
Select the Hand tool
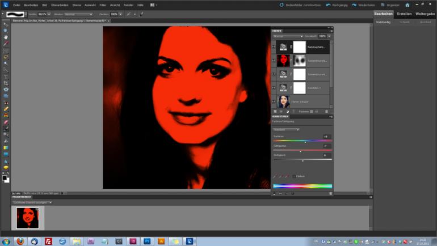click(x=6, y=37)
